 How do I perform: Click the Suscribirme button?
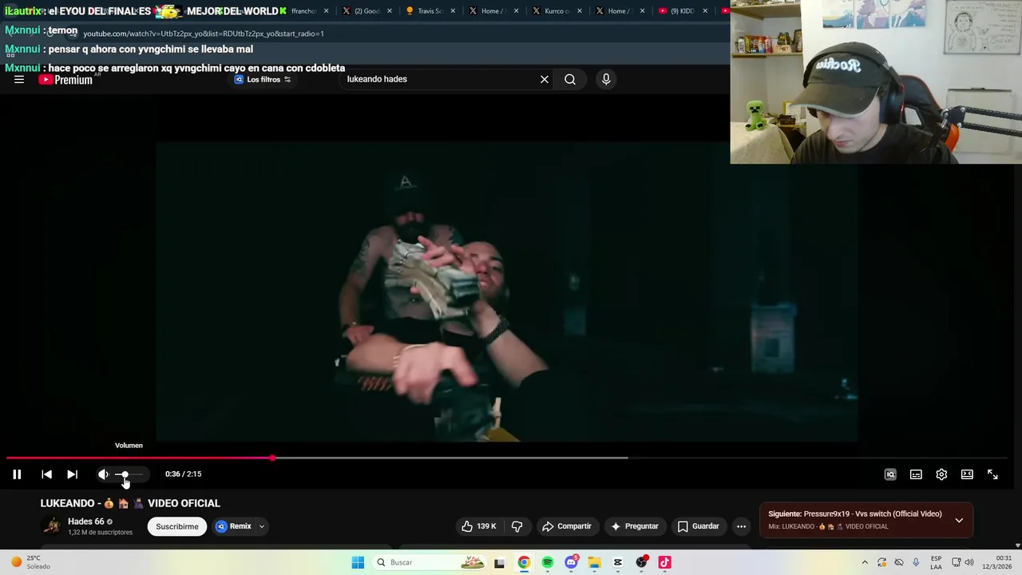tap(177, 526)
